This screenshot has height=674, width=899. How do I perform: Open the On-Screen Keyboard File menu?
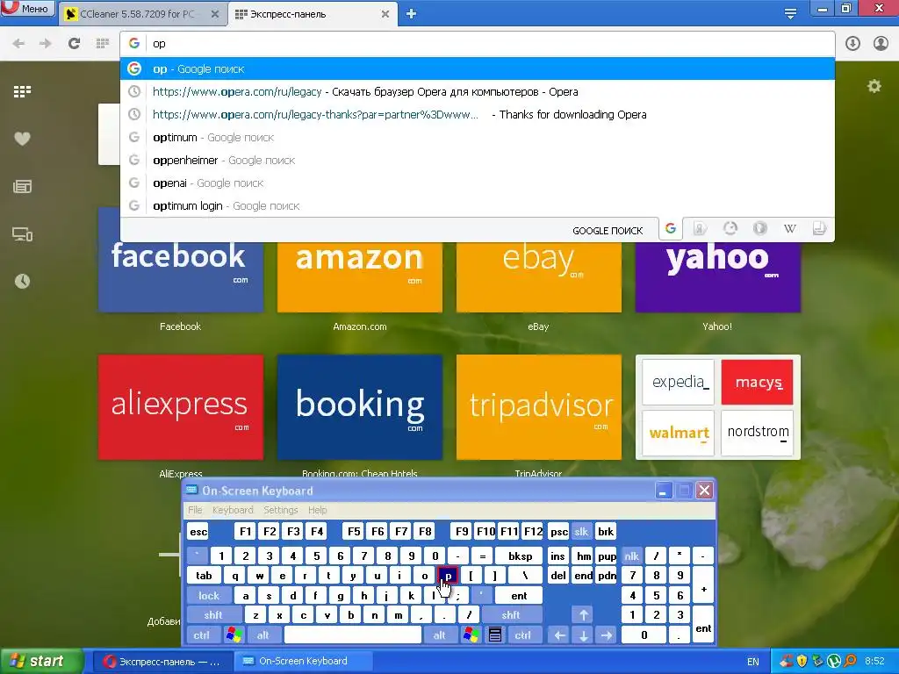(195, 510)
